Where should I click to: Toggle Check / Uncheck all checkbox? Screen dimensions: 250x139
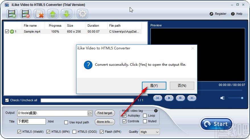click(7, 100)
